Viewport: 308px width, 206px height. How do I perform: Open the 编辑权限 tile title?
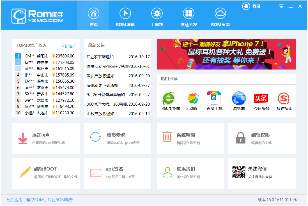(261, 135)
